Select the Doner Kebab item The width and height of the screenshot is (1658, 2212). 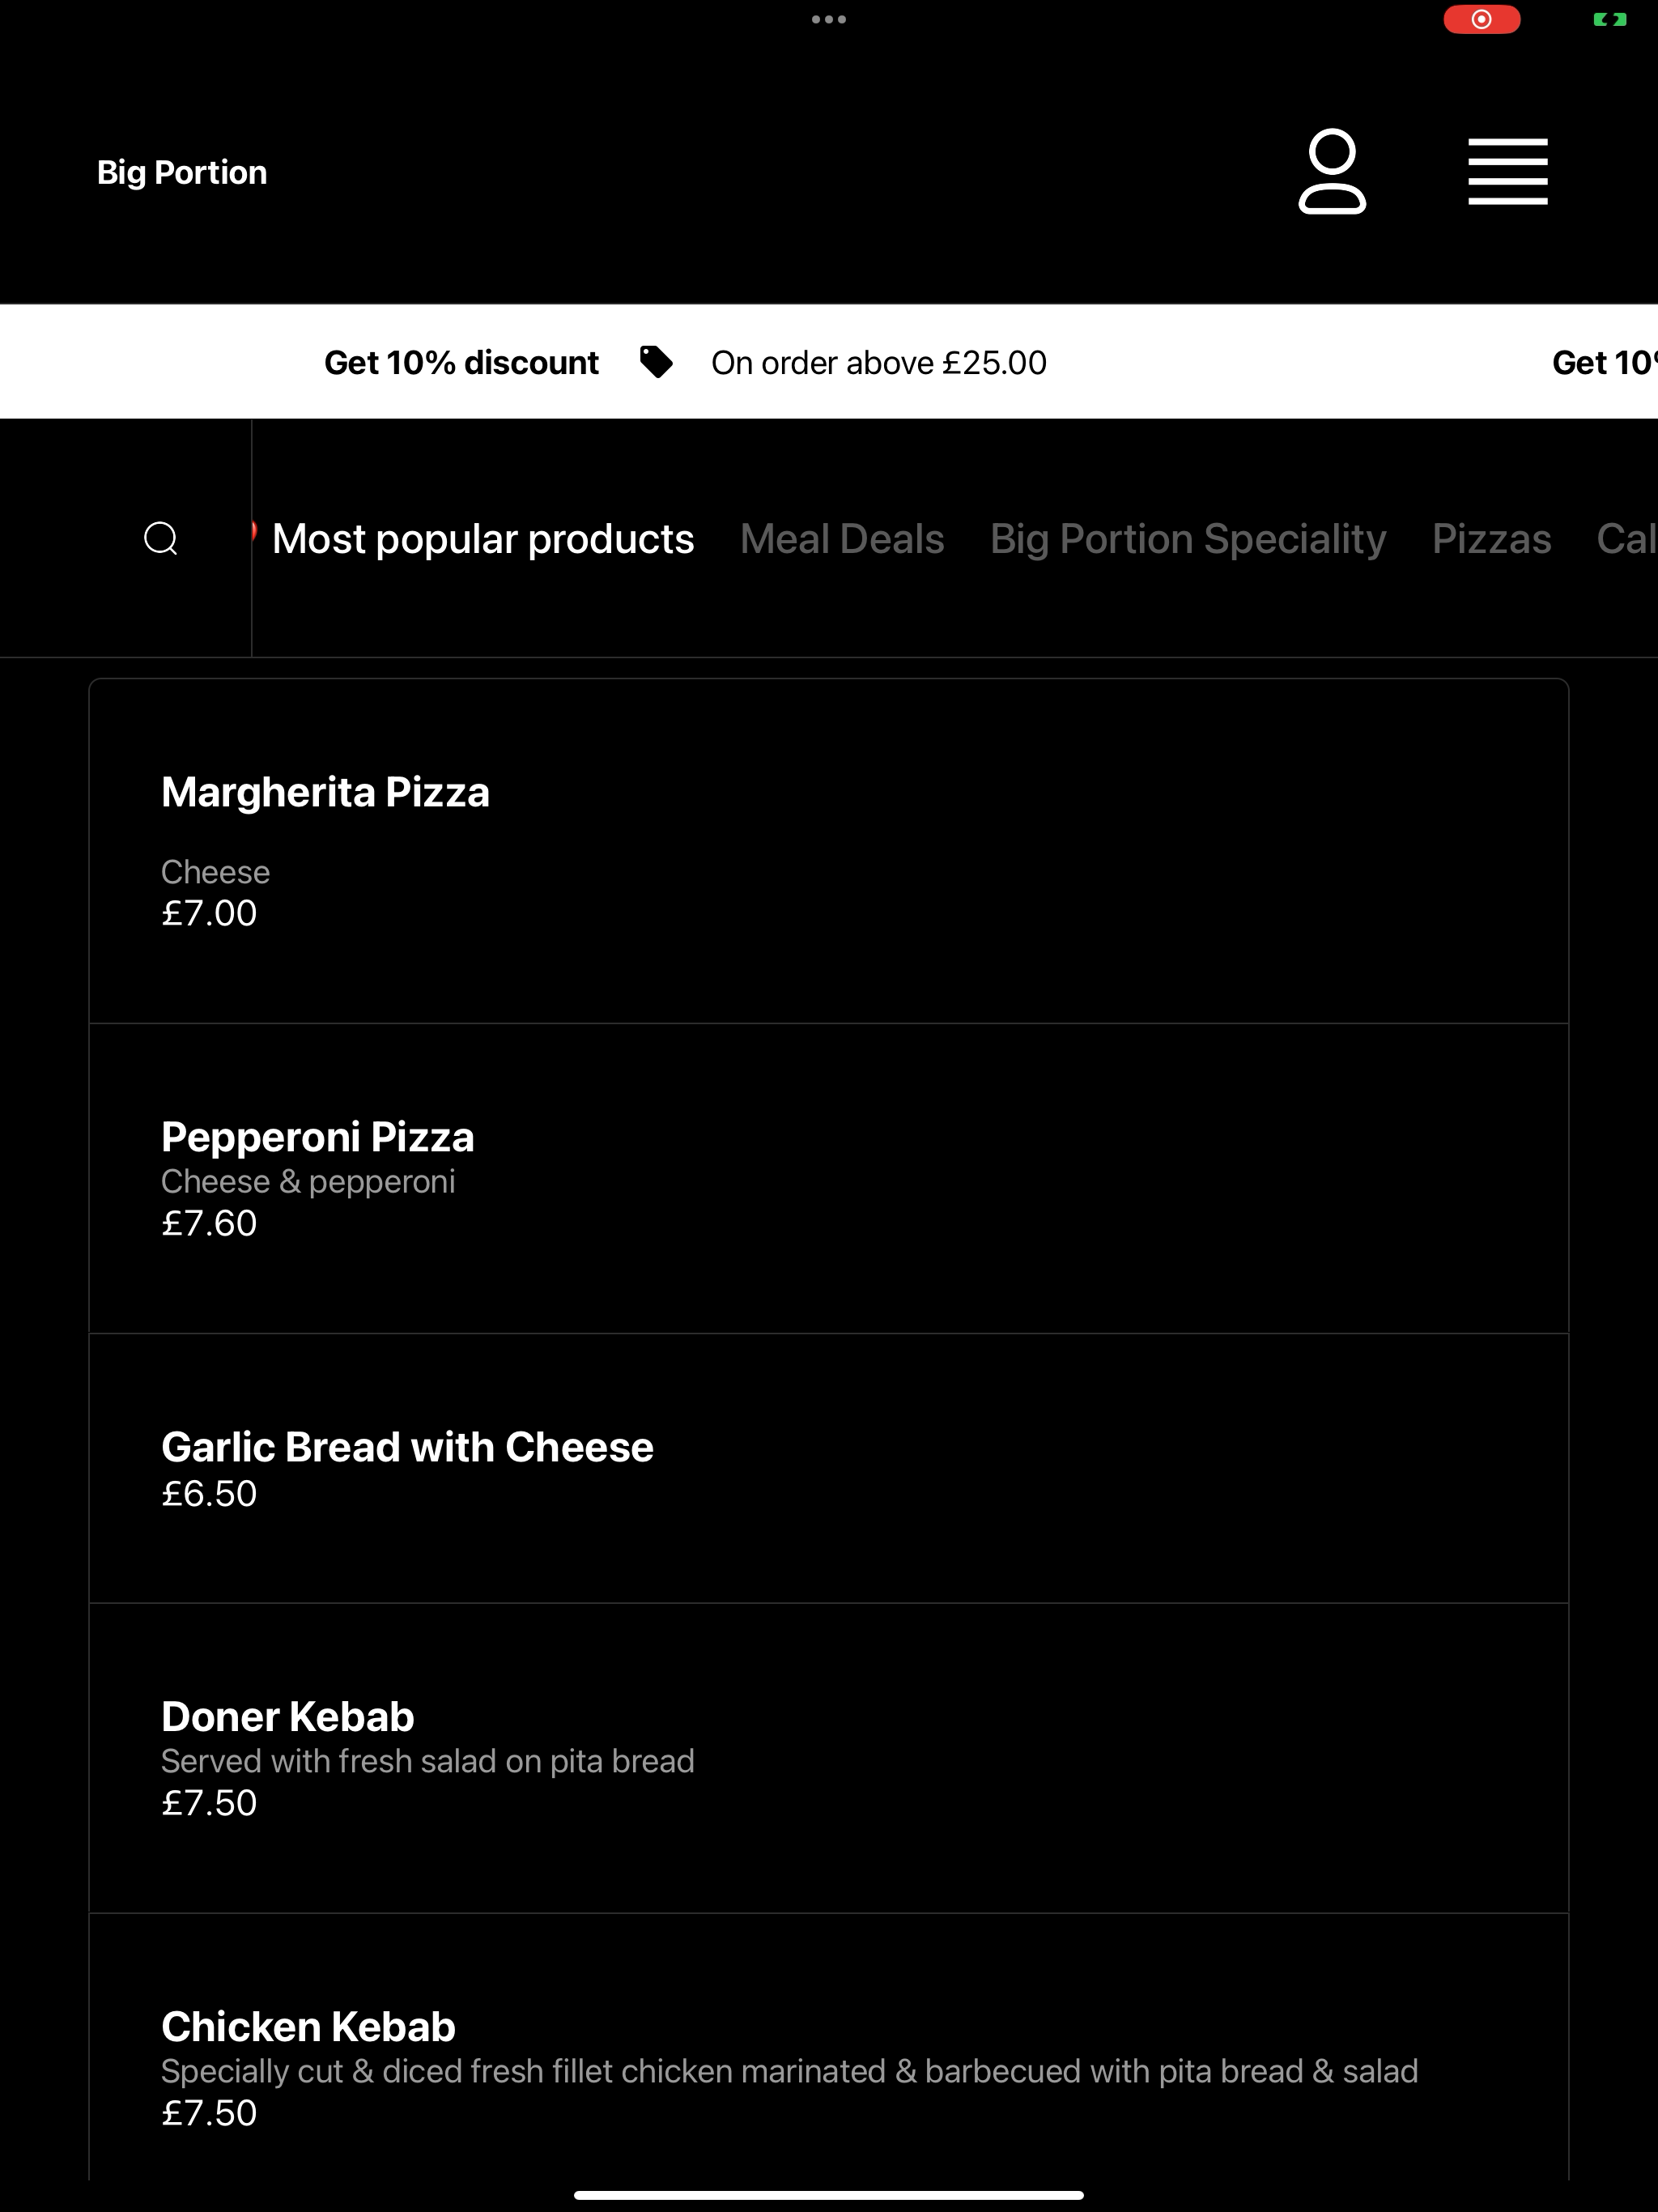point(829,1758)
